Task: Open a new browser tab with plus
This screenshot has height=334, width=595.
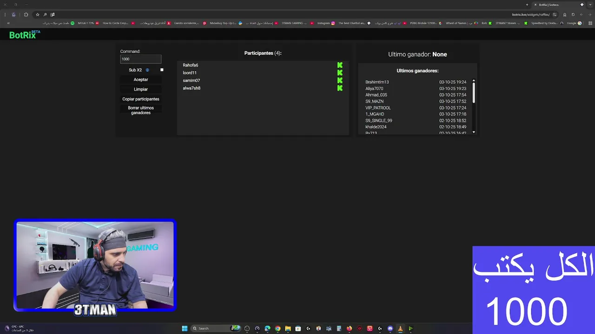Action: point(527,5)
